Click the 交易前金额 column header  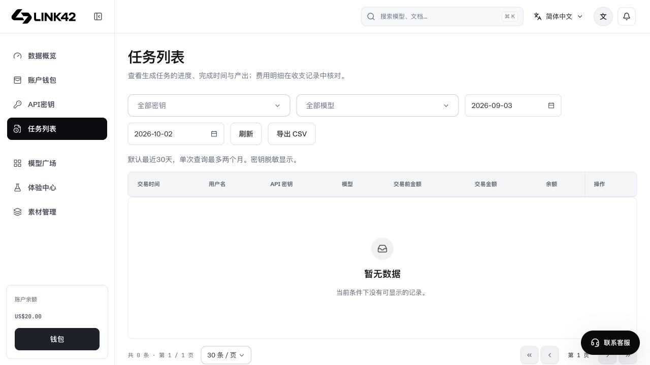click(x=407, y=184)
